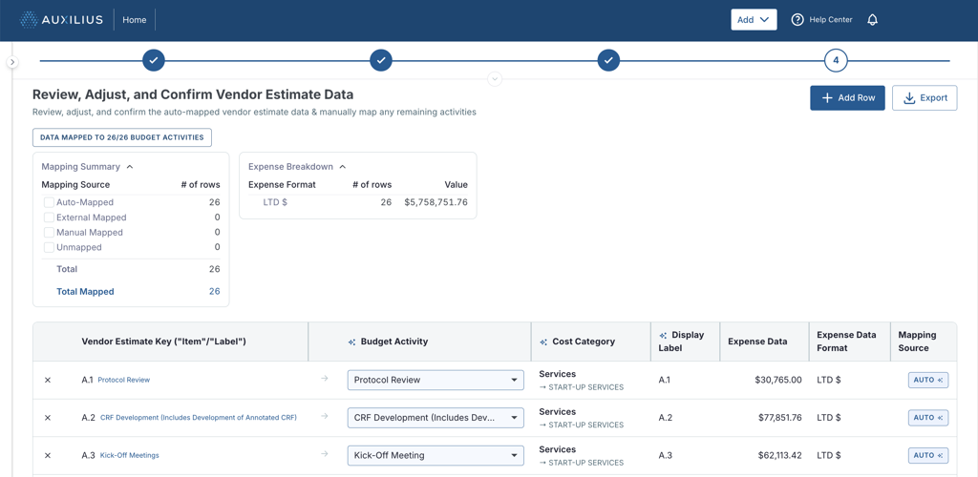Remove row A.3 with the X icon

click(48, 455)
